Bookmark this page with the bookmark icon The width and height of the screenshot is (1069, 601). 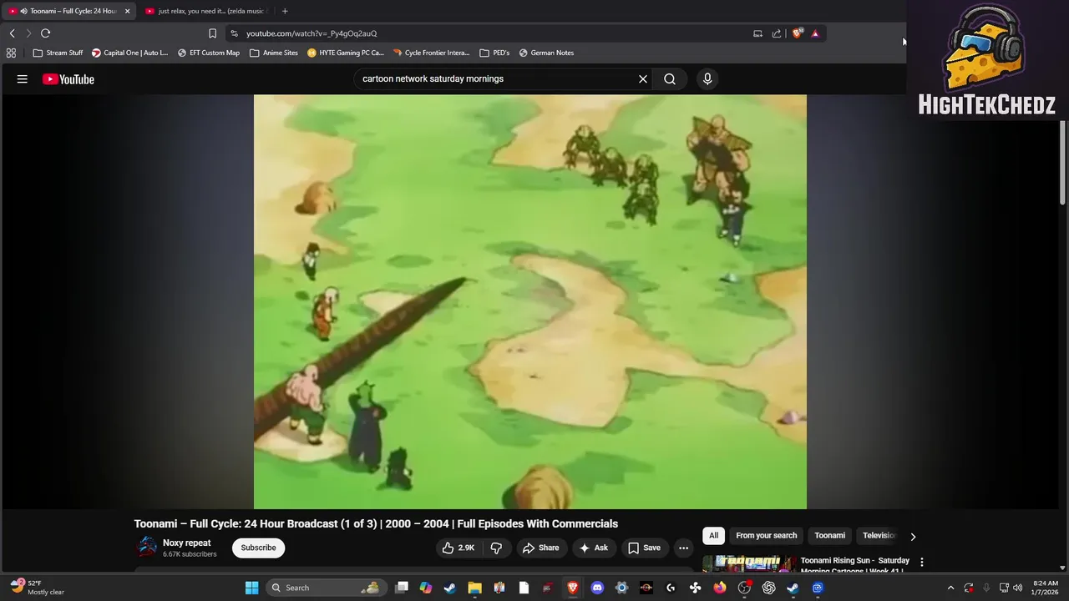coord(212,33)
